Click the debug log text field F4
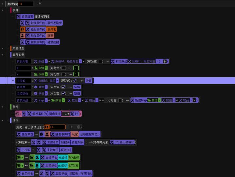 pos(57,127)
